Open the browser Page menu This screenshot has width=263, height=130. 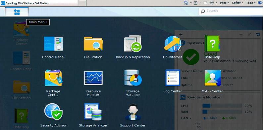click(225, 3)
